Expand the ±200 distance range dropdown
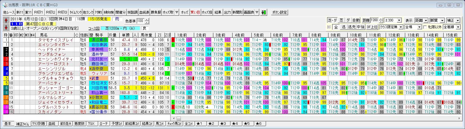465x129 pixels. pyautogui.click(x=399, y=20)
